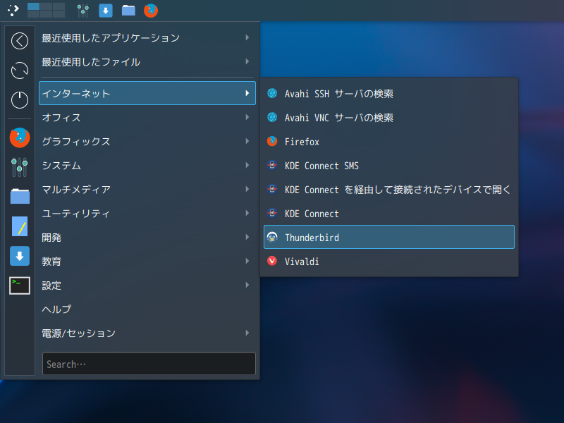The image size is (564, 423).
Task: Click the restart circular arrows icon in sidebar
Action: click(20, 70)
